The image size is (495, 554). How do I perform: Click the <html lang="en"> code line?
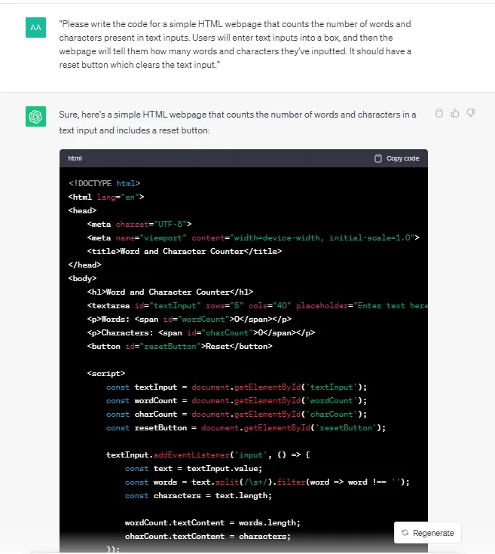coord(106,197)
